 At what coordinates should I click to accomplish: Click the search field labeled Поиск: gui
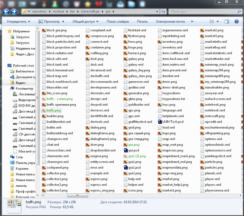202,12
